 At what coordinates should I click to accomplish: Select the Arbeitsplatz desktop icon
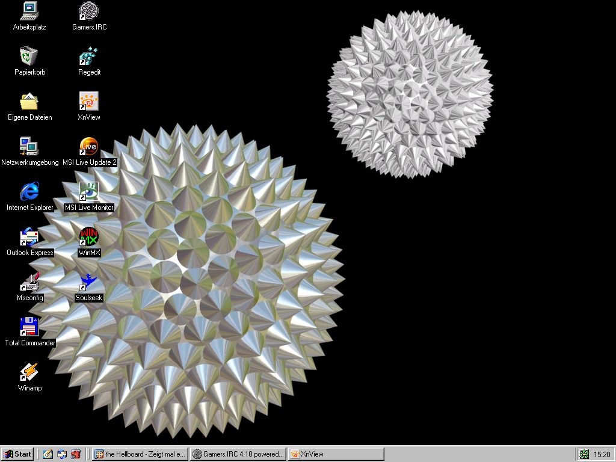pos(29,11)
